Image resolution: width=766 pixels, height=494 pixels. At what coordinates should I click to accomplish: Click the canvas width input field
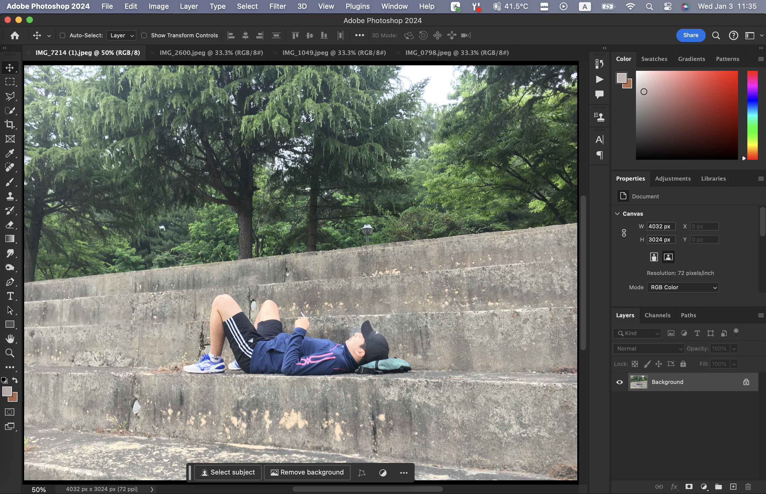(661, 226)
